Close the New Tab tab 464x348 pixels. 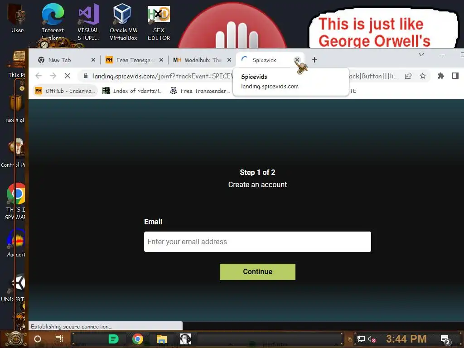pos(93,60)
